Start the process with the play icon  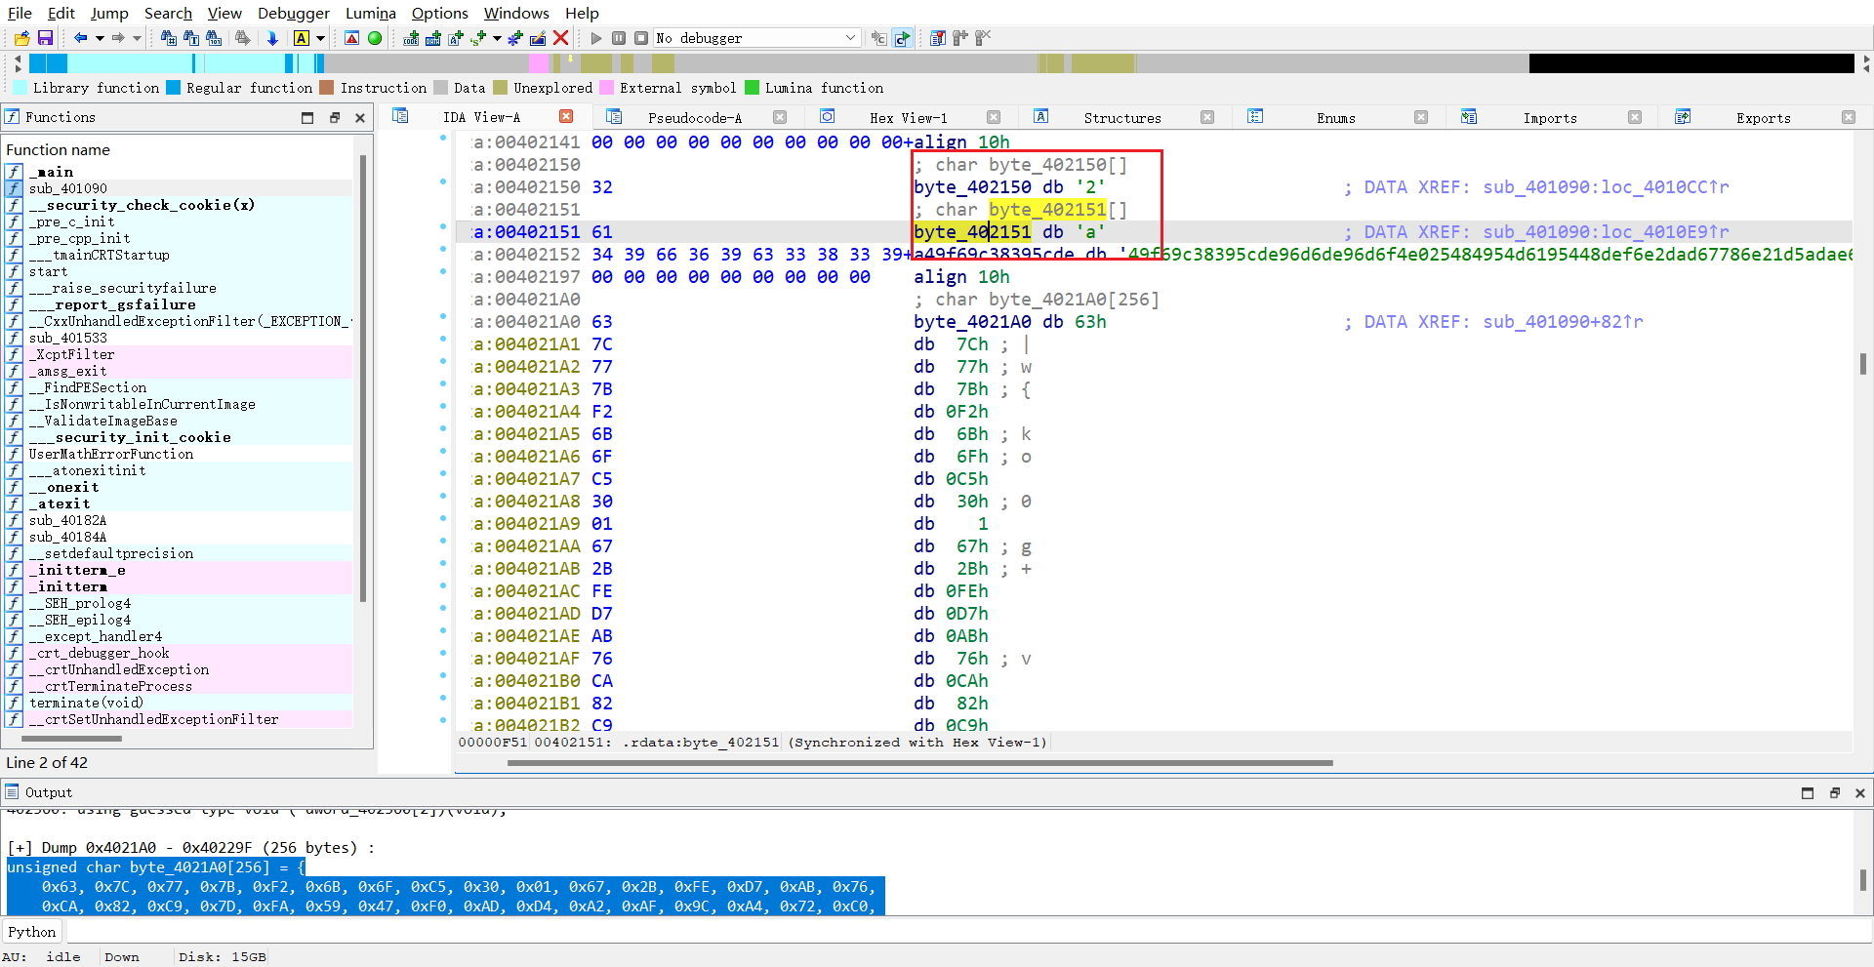[596, 38]
